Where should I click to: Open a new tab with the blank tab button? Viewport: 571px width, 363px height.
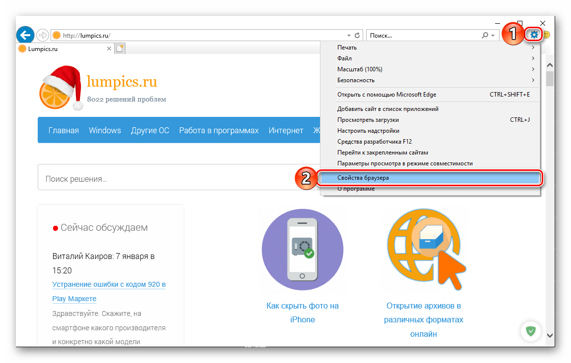120,49
